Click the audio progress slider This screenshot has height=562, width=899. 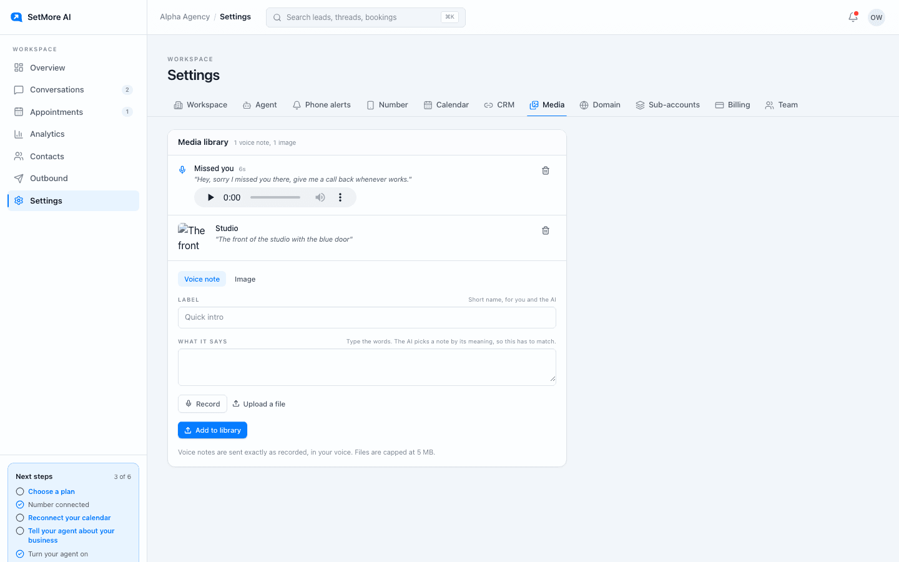[x=275, y=197]
